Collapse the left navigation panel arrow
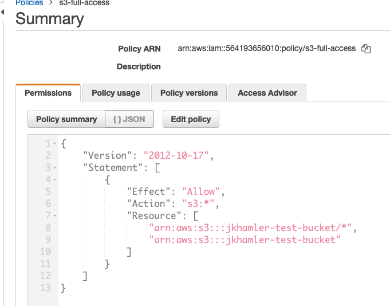Screen dimensions: 390x306 pyautogui.click(x=2, y=11)
